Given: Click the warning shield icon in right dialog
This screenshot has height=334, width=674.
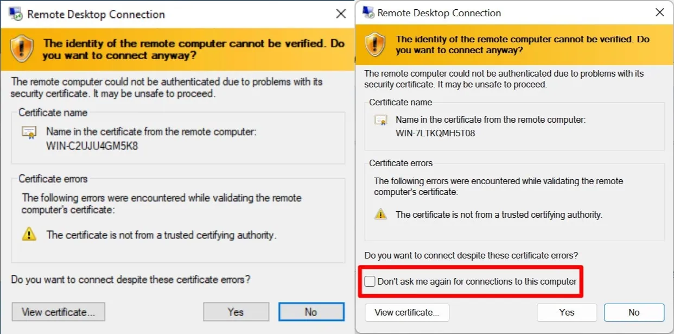Looking at the screenshot, I should 376,45.
